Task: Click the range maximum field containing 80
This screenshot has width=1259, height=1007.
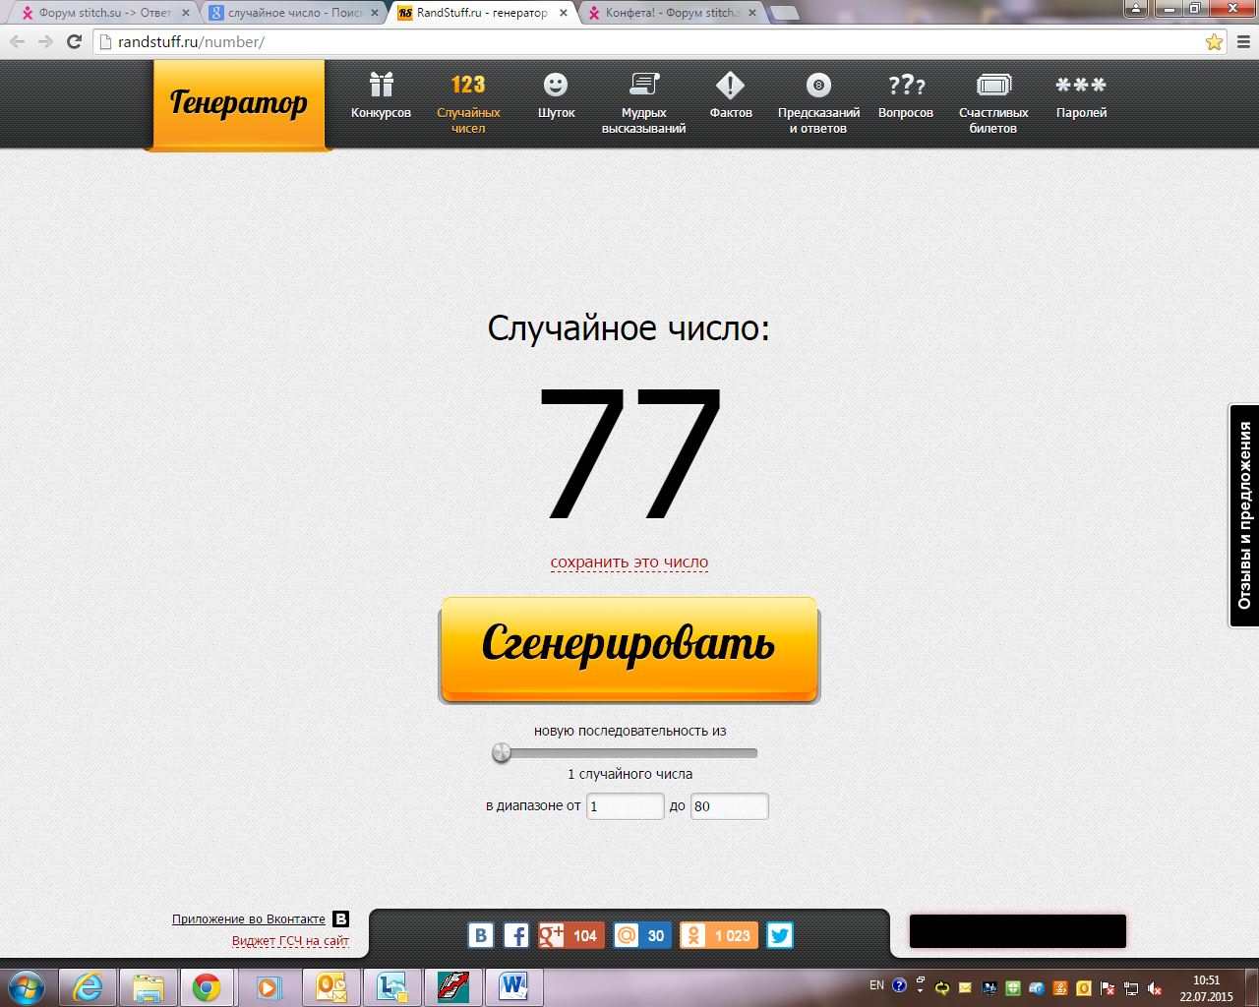Action: (729, 806)
